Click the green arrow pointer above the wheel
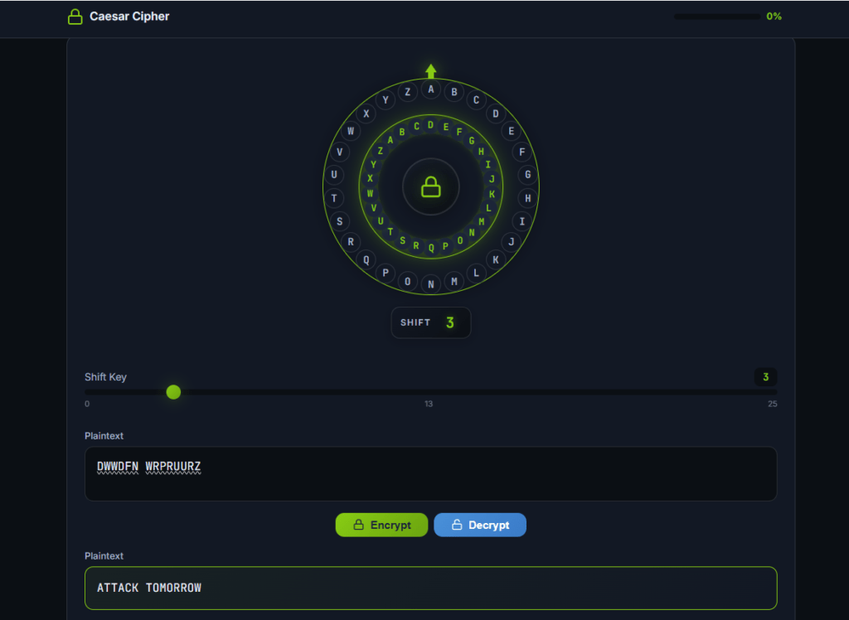The width and height of the screenshot is (849, 620). pos(430,71)
